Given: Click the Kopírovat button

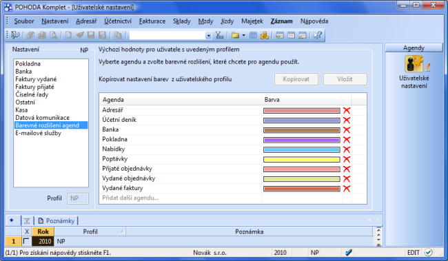Looking at the screenshot, I should tap(296, 79).
